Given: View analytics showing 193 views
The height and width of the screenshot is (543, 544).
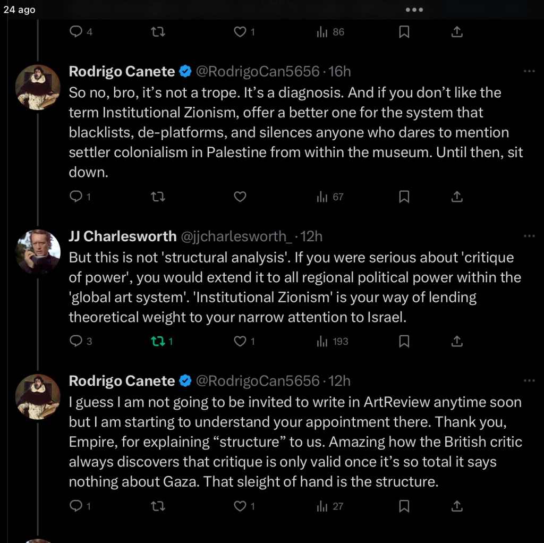Looking at the screenshot, I should (x=322, y=341).
